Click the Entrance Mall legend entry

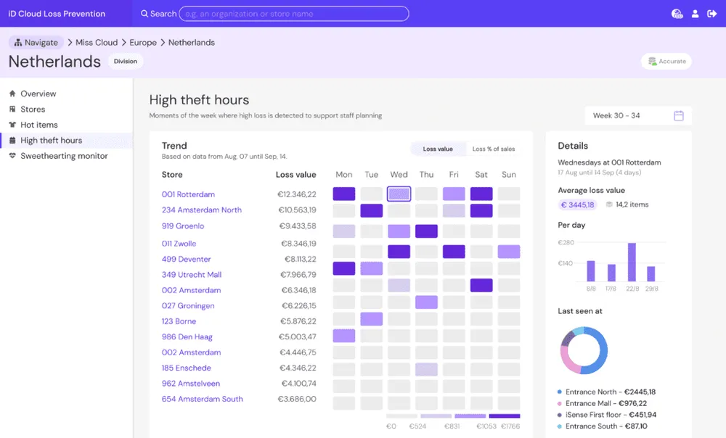pyautogui.click(x=603, y=403)
